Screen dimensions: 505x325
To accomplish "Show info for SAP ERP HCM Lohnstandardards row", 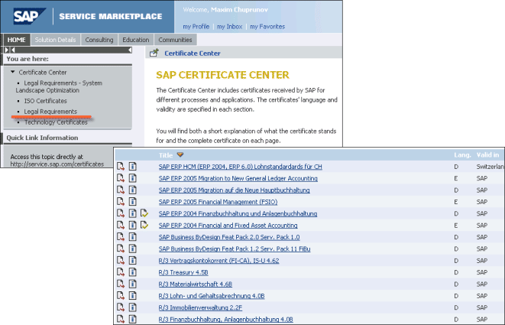I will tap(133, 167).
